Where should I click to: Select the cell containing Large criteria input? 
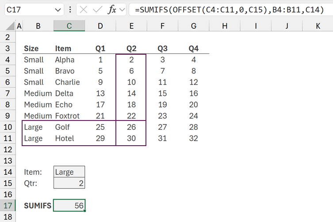click(x=69, y=172)
